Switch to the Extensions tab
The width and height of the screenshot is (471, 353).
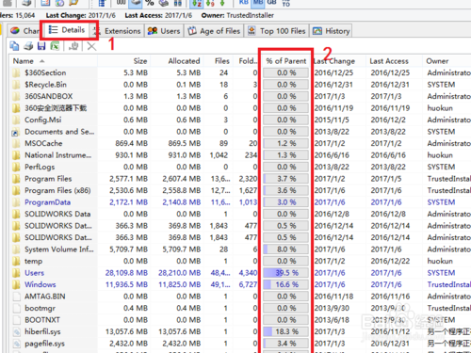117,31
